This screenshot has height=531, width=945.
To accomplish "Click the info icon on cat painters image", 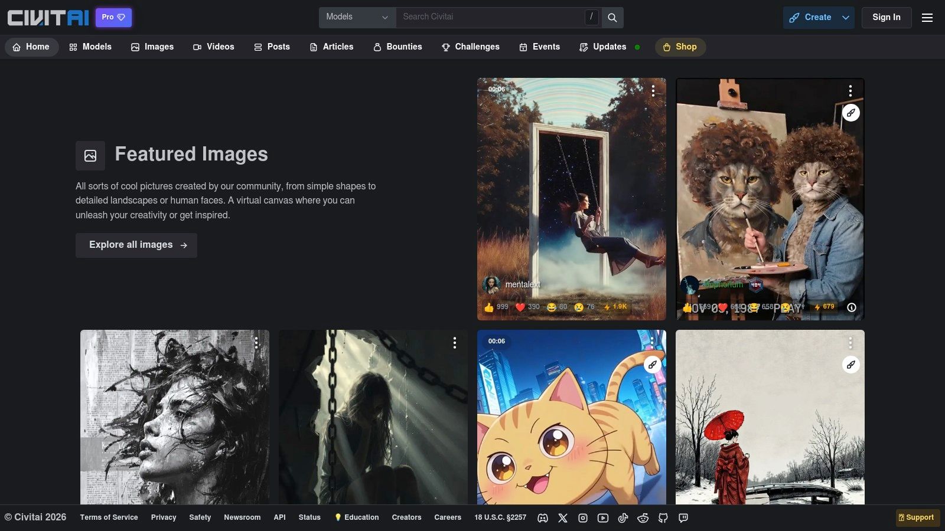I will 851,307.
